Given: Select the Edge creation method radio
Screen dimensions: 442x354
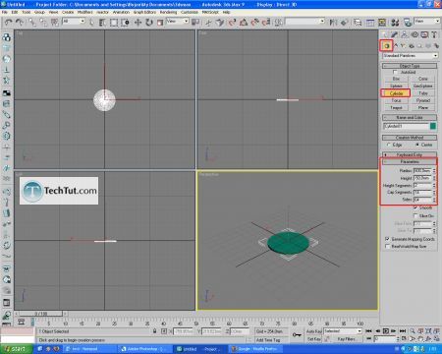Looking at the screenshot, I should [388, 145].
